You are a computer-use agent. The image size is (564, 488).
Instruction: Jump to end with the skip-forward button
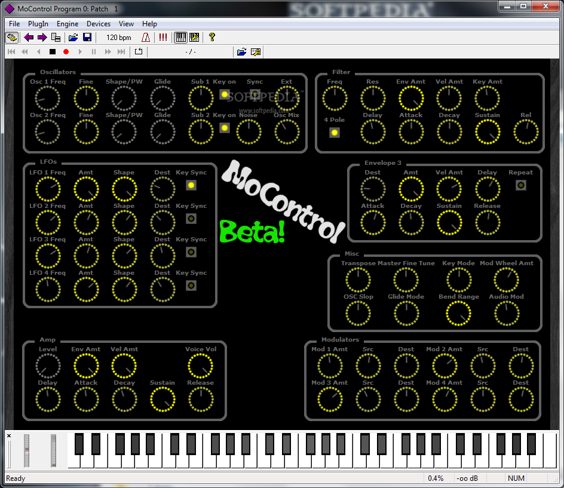pyautogui.click(x=121, y=52)
